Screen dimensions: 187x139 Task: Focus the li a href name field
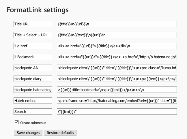(33, 46)
